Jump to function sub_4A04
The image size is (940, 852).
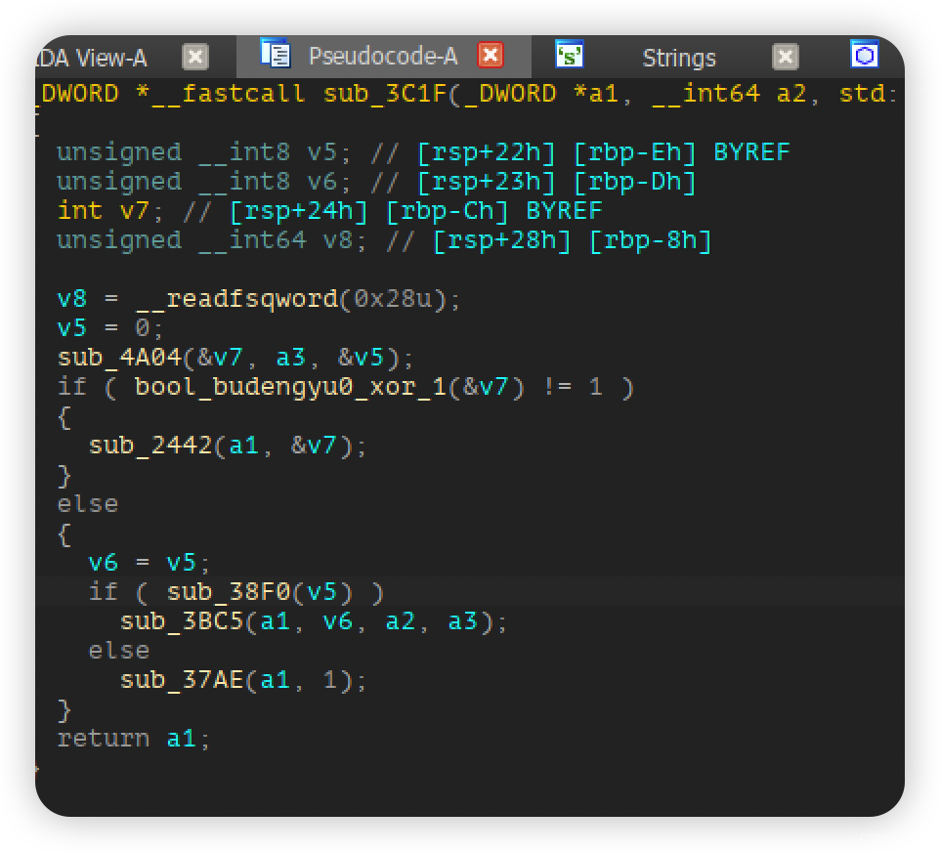118,358
